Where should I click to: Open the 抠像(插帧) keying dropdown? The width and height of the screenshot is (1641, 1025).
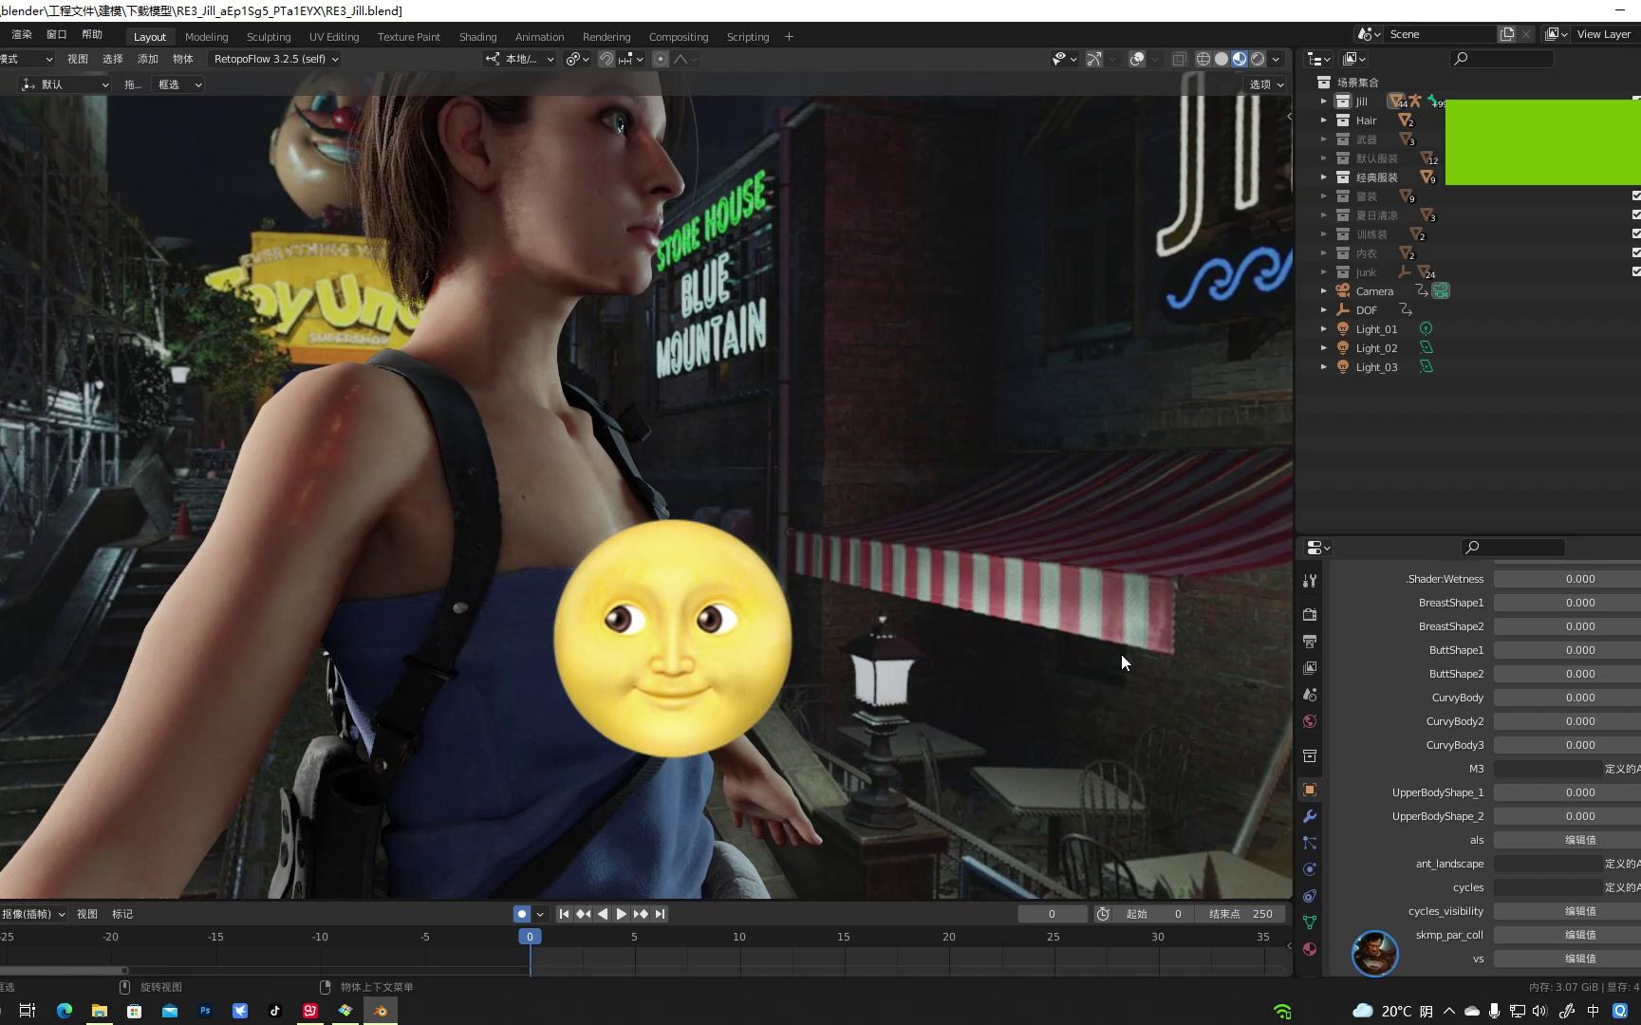pos(33,914)
